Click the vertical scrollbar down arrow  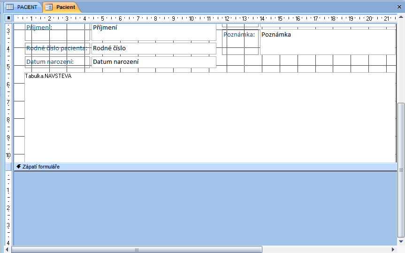click(x=401, y=242)
